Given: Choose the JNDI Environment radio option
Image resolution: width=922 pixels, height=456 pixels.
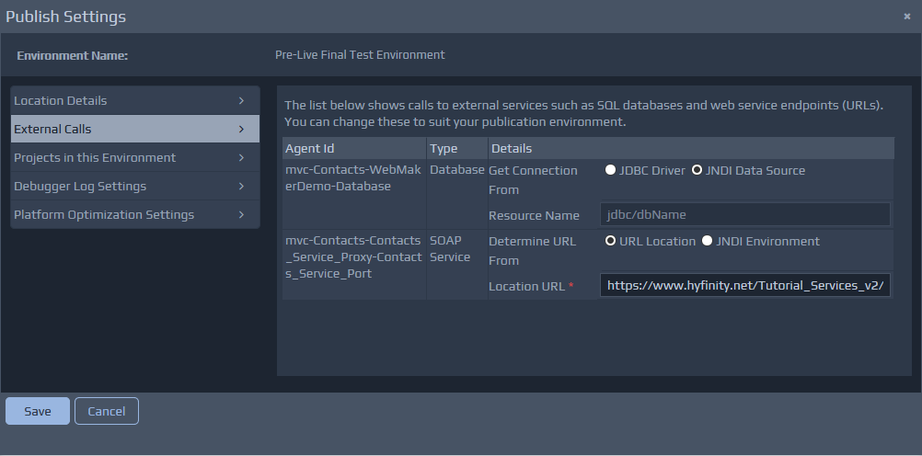Looking at the screenshot, I should click(707, 241).
